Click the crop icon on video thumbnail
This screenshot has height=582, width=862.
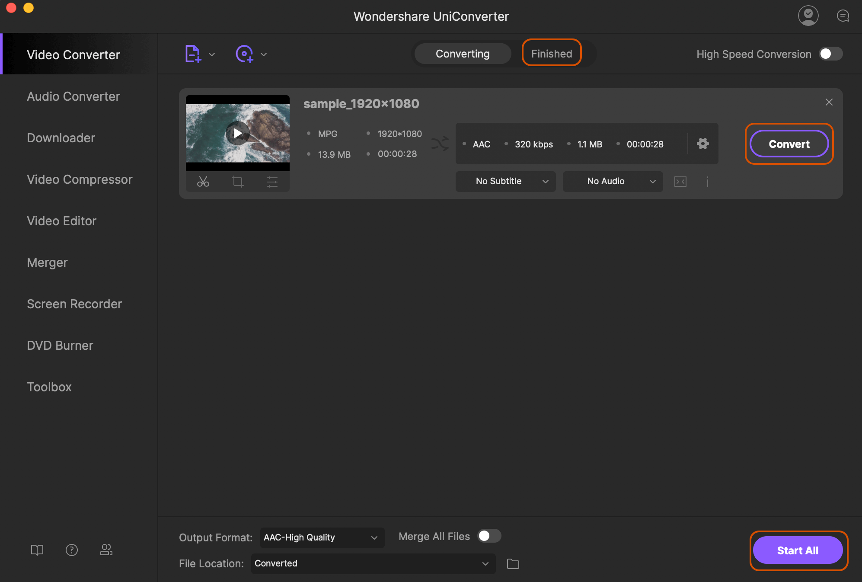237,182
